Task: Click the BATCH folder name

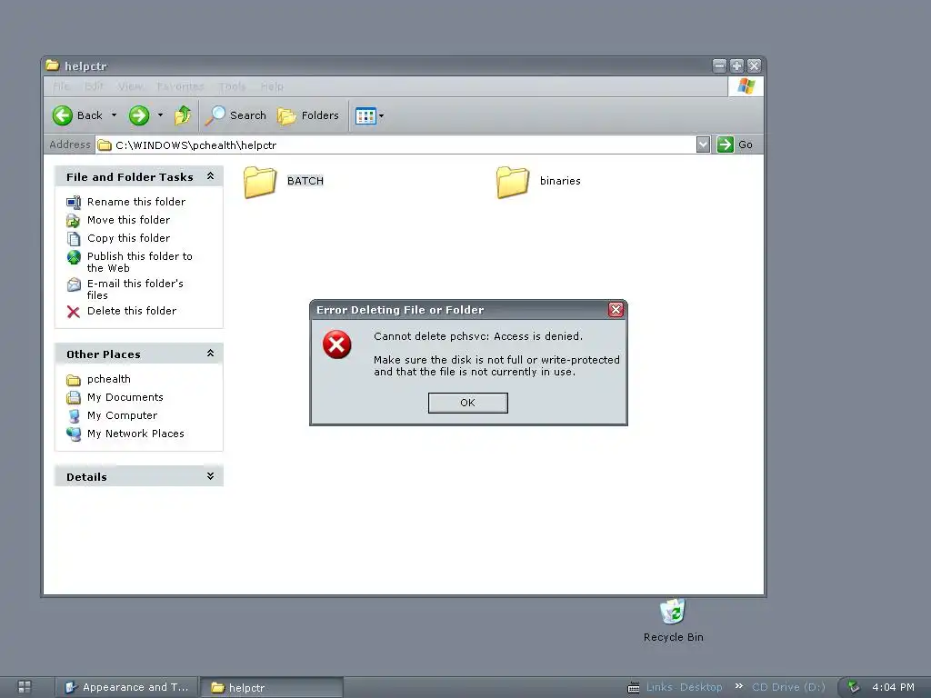Action: 305,181
